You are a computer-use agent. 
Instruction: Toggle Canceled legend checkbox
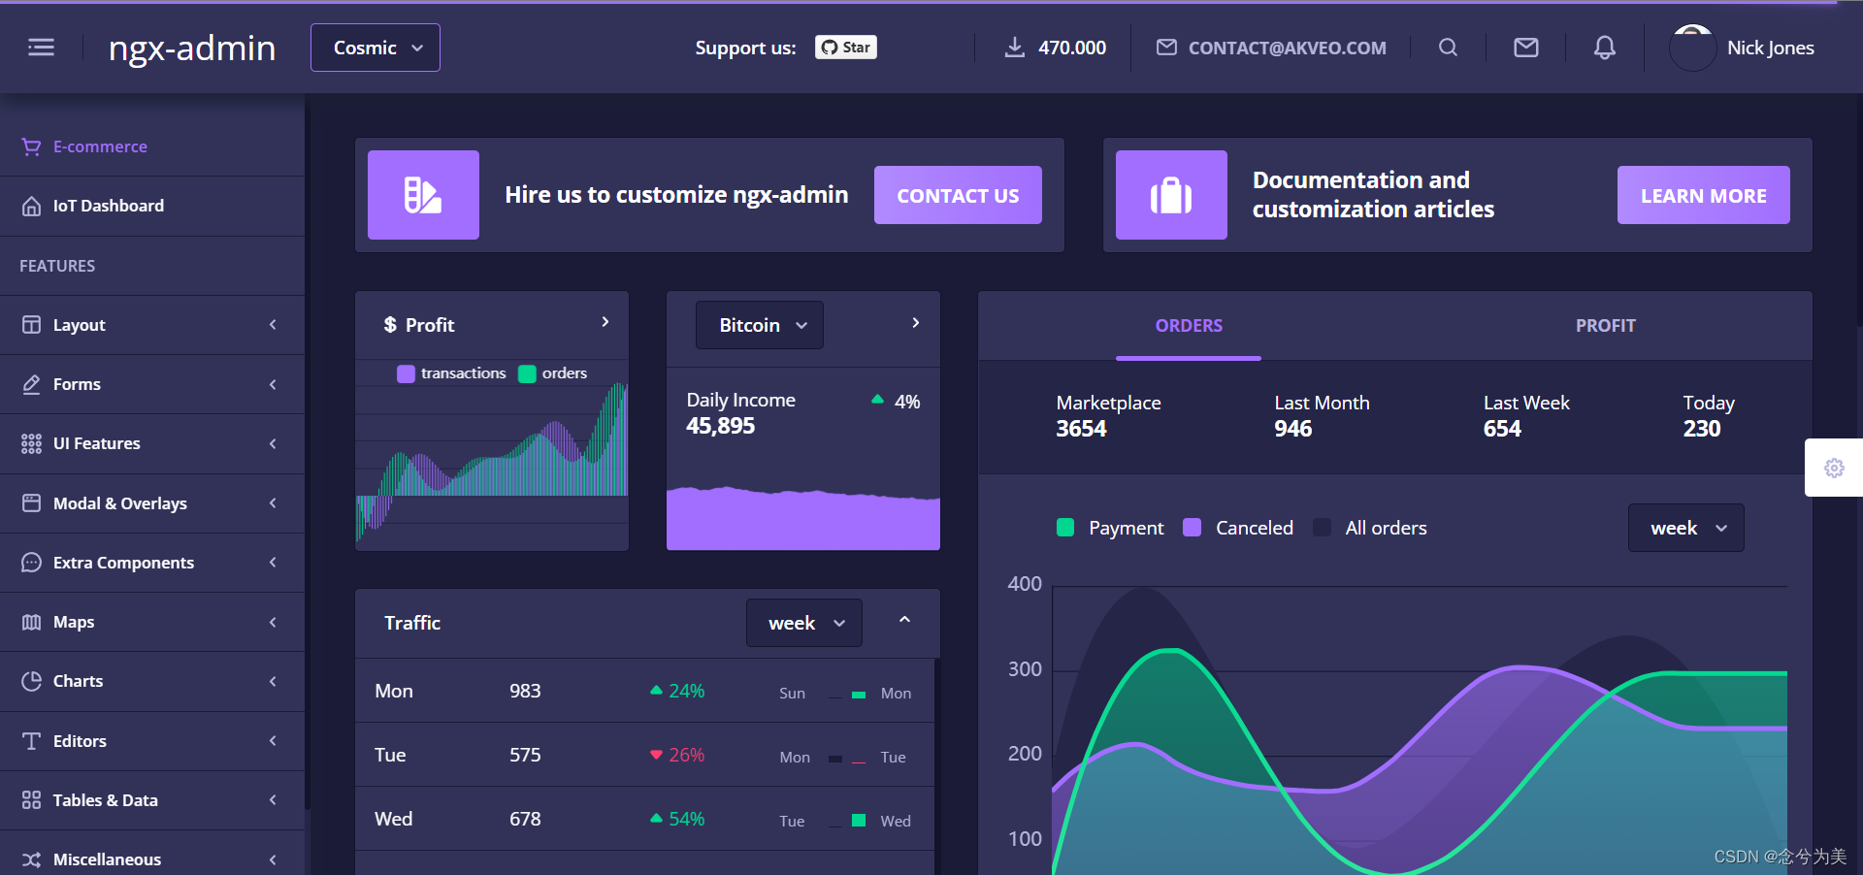pos(1193,528)
